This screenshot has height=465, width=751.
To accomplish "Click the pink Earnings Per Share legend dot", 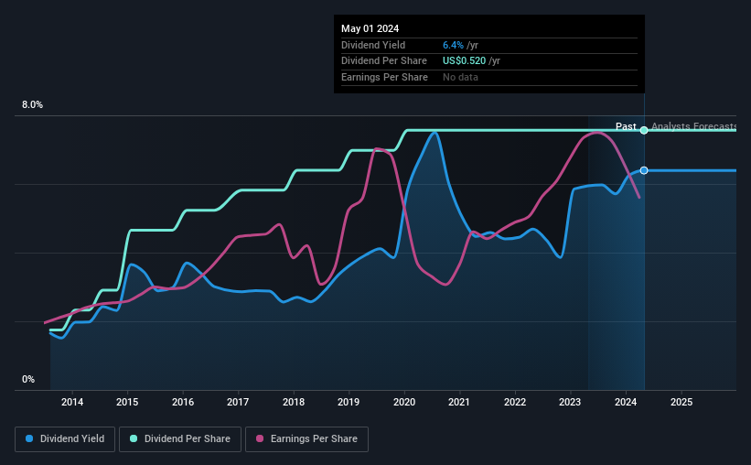I will tap(260, 438).
